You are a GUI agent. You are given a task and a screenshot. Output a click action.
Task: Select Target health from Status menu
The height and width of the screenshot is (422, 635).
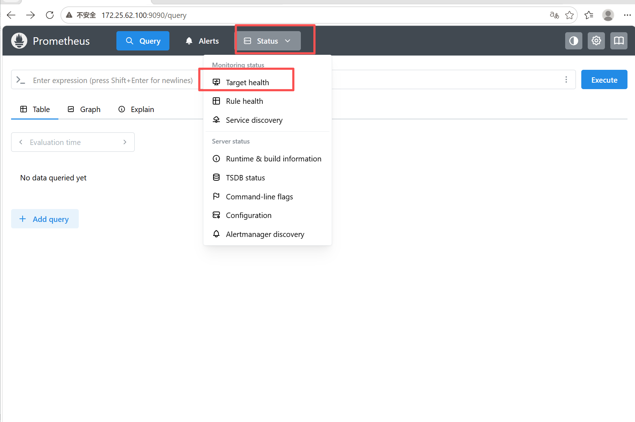coord(267,82)
